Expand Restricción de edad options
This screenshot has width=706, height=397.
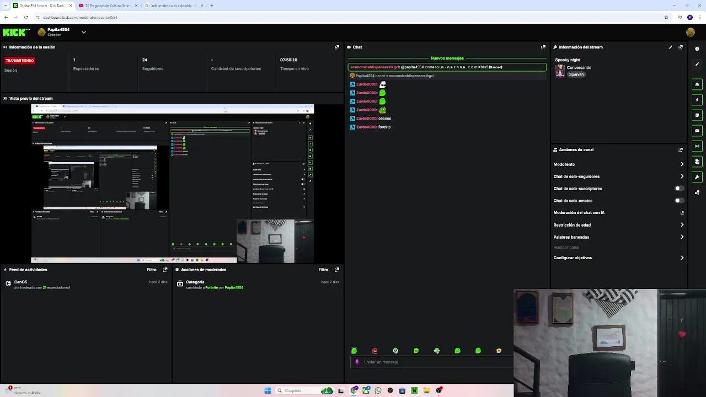(x=682, y=225)
